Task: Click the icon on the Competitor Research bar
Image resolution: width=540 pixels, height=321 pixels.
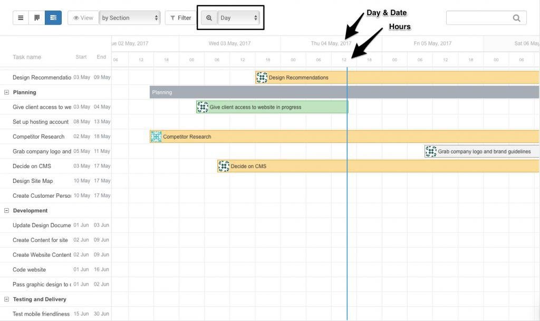Action: (x=156, y=136)
